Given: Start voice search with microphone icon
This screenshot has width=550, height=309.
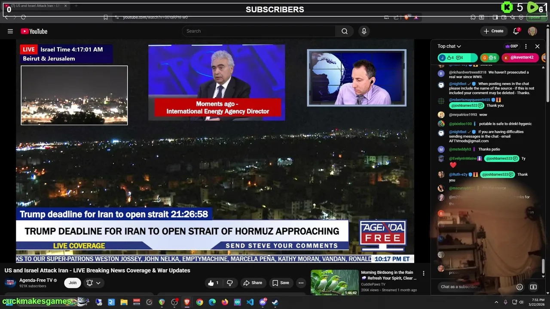Looking at the screenshot, I should [x=364, y=31].
